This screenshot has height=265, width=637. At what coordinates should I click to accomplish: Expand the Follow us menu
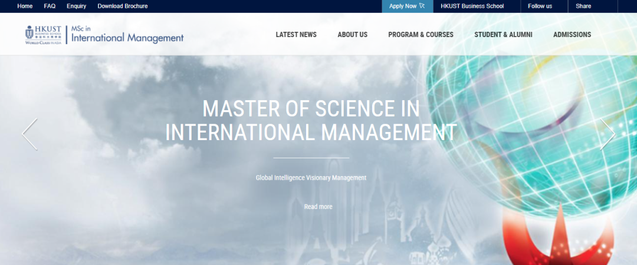pos(540,6)
